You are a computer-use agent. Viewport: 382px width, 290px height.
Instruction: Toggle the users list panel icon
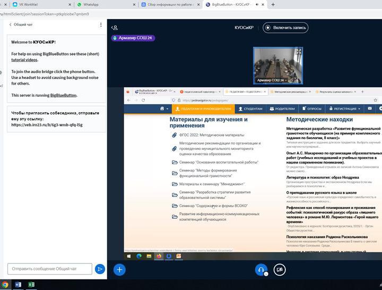pos(115,28)
